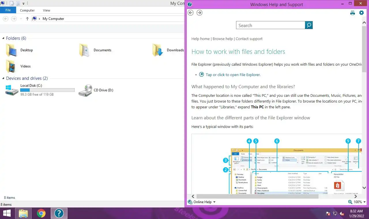This screenshot has width=369, height=219.
Task: Open Action Center flag icon
Action: [x=328, y=214]
